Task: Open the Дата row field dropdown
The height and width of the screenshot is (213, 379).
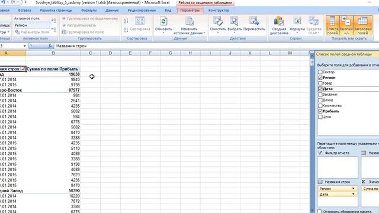Action: point(354,194)
